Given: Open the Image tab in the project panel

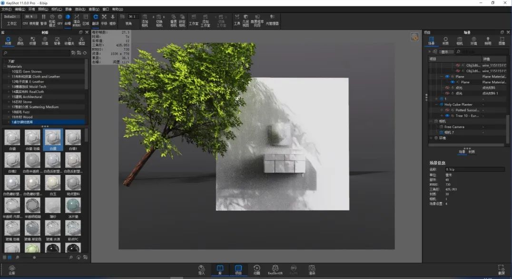Looking at the screenshot, I should pyautogui.click(x=502, y=41).
